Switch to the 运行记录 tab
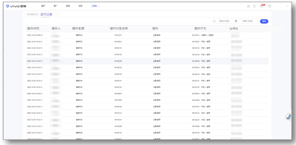 pos(46,15)
